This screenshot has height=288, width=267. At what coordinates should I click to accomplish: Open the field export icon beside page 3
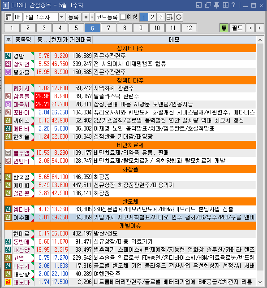pos(170,17)
